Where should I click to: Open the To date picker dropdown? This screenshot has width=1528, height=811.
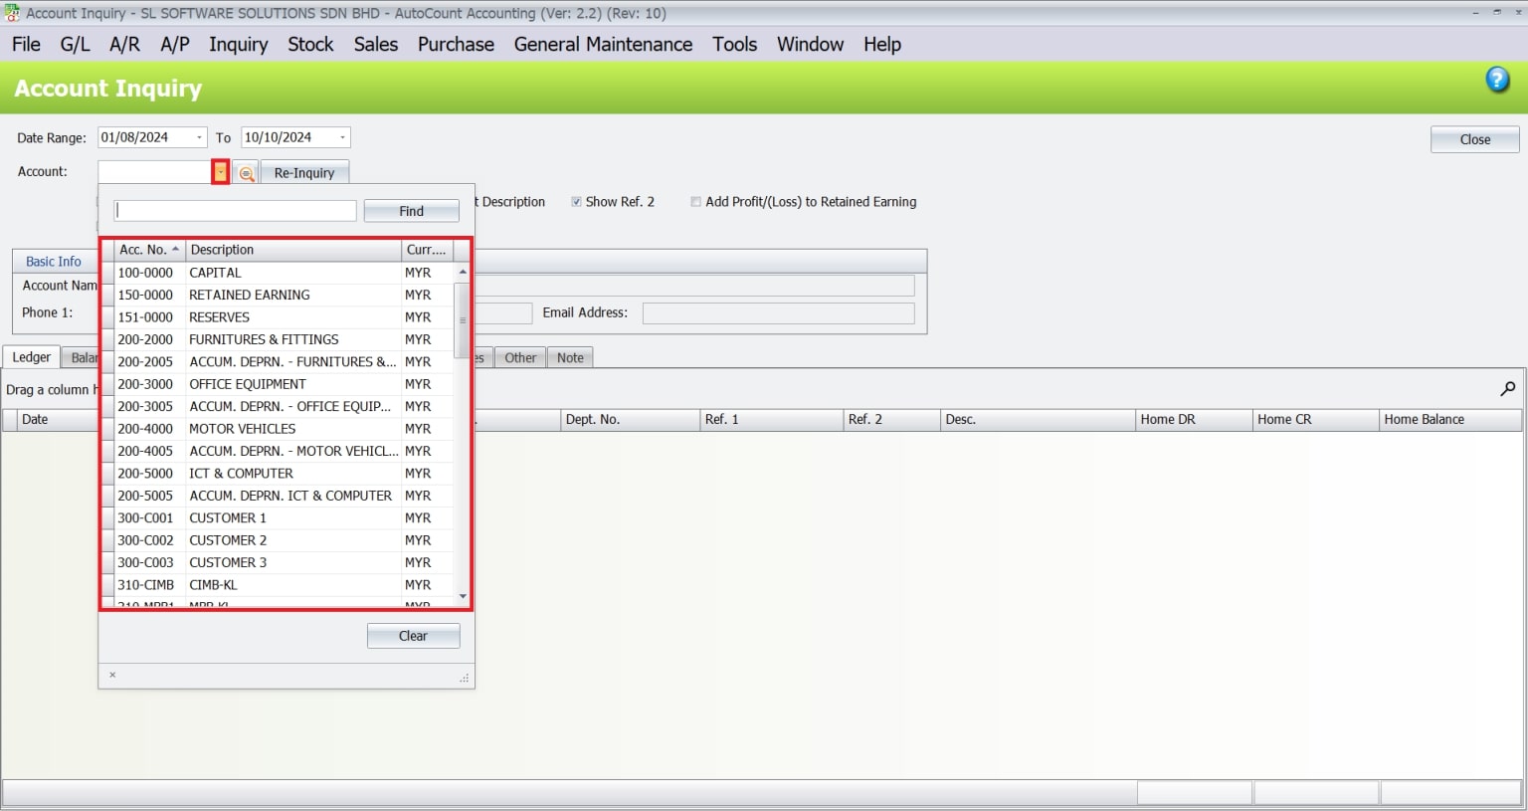tap(342, 136)
